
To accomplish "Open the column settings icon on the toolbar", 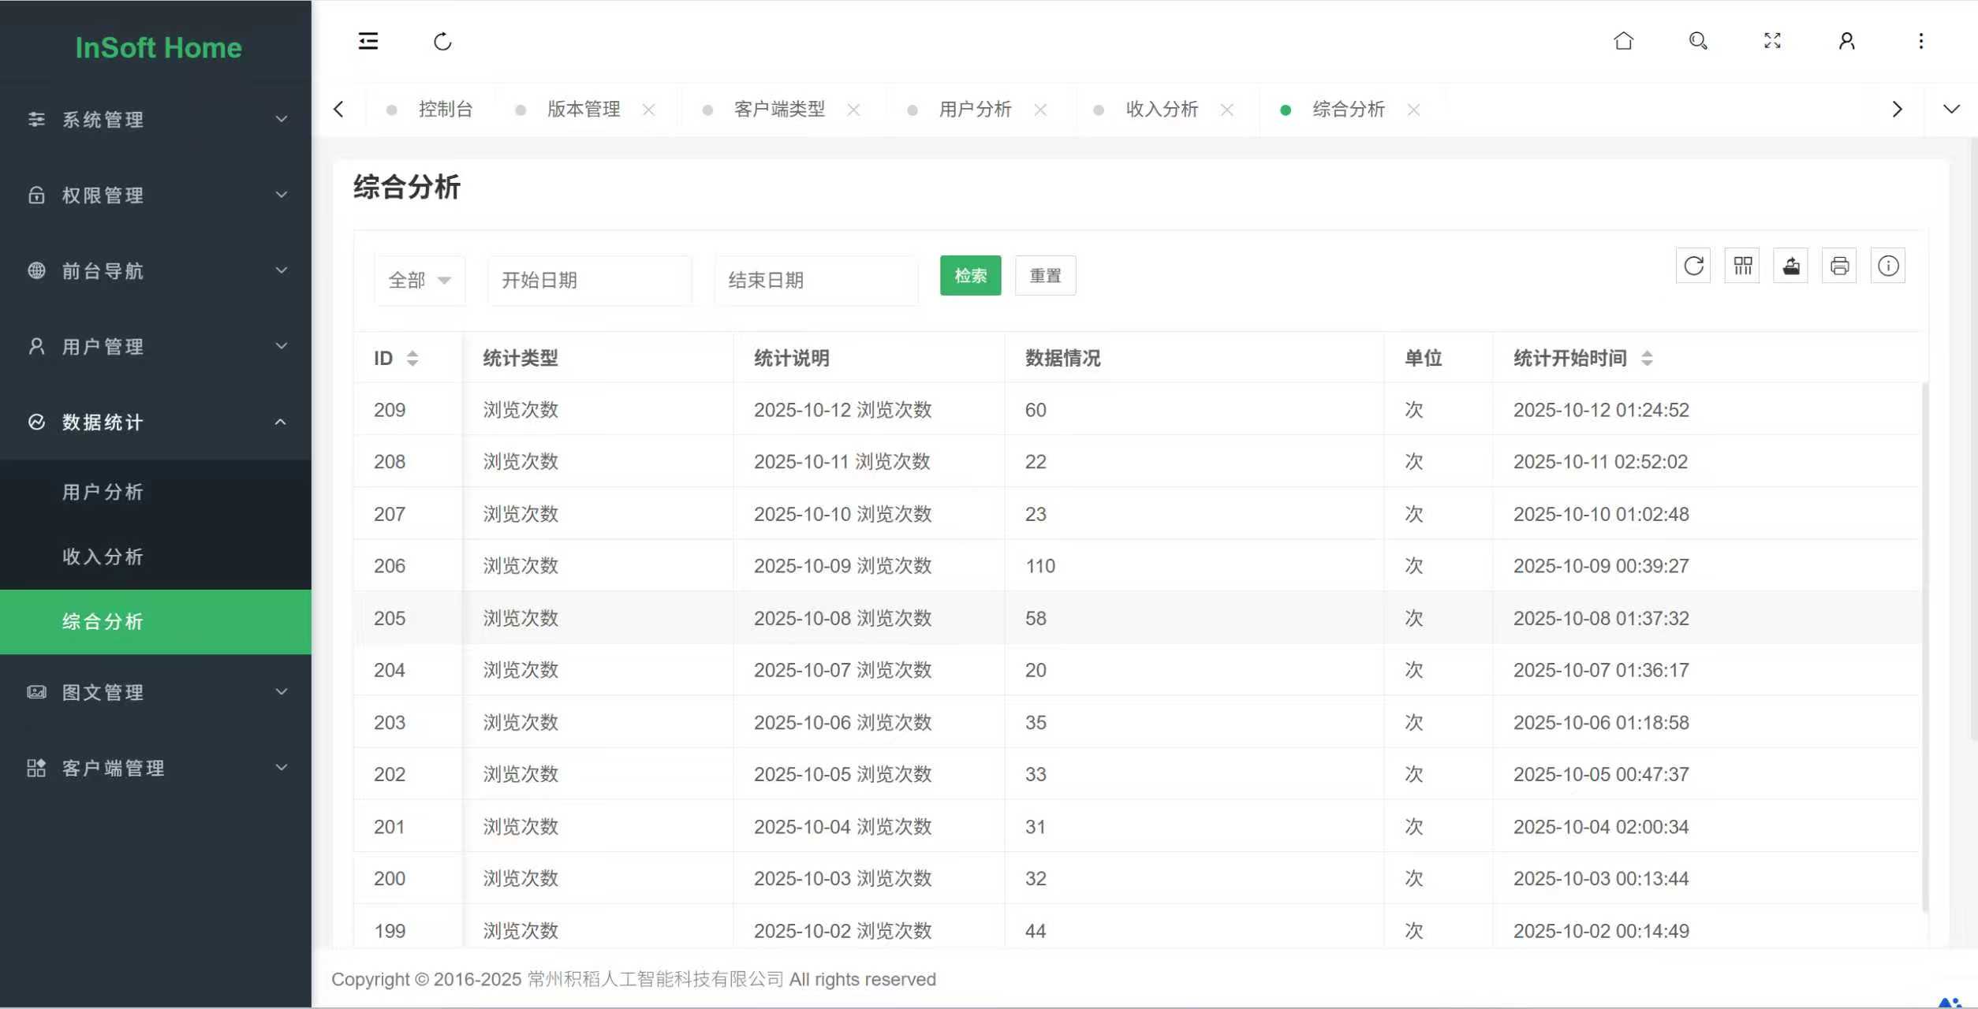I will click(1742, 266).
